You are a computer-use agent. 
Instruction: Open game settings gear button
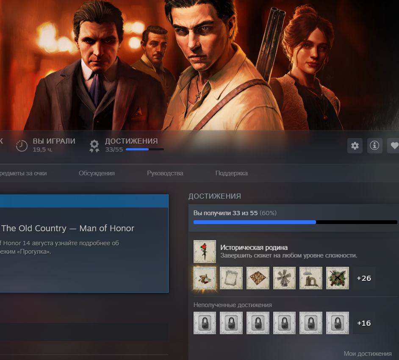[x=355, y=146]
